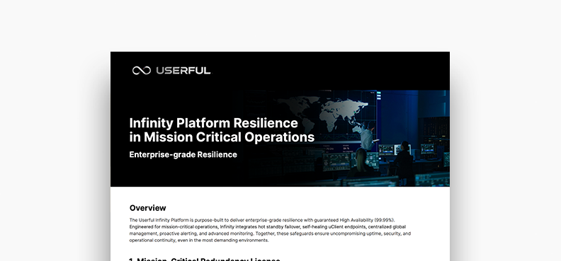Click the Userful infinity loop logo icon

click(142, 71)
